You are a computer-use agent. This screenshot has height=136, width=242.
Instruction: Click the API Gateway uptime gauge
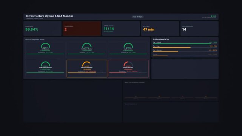tap(45, 45)
